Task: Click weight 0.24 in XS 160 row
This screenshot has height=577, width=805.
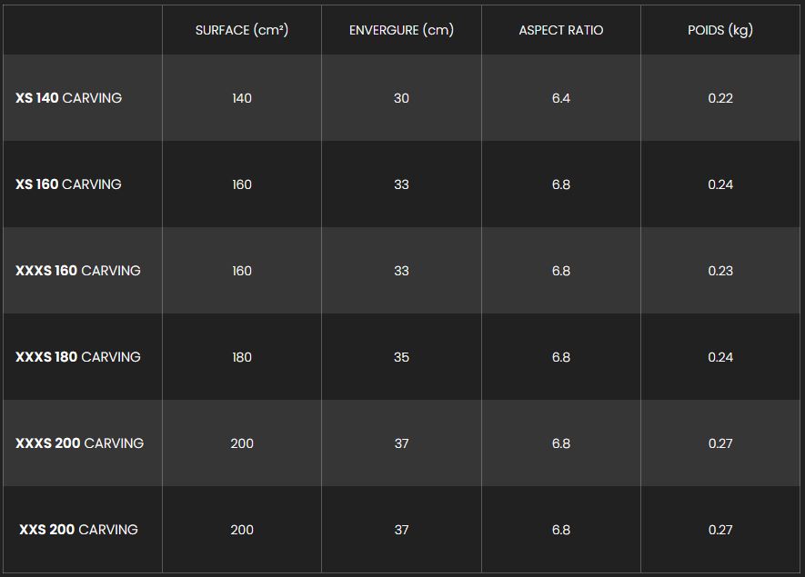Action: tap(719, 184)
